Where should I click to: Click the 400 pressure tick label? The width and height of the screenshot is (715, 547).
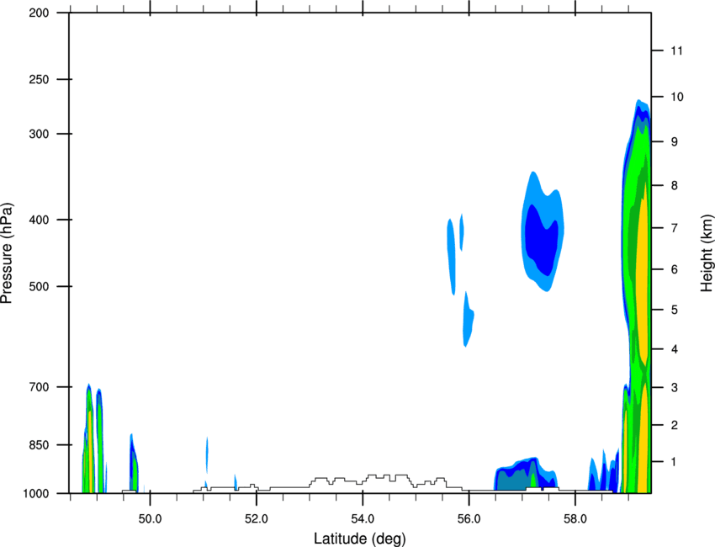tap(39, 220)
